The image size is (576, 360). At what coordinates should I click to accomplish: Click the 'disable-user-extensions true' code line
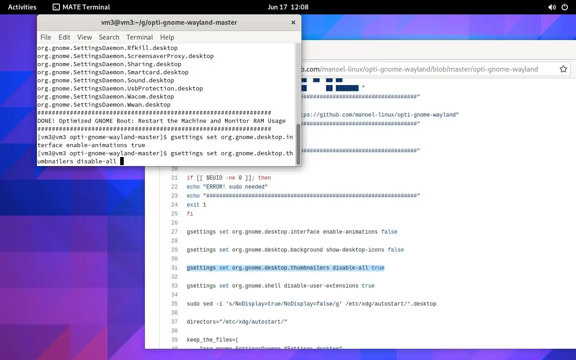click(x=280, y=286)
